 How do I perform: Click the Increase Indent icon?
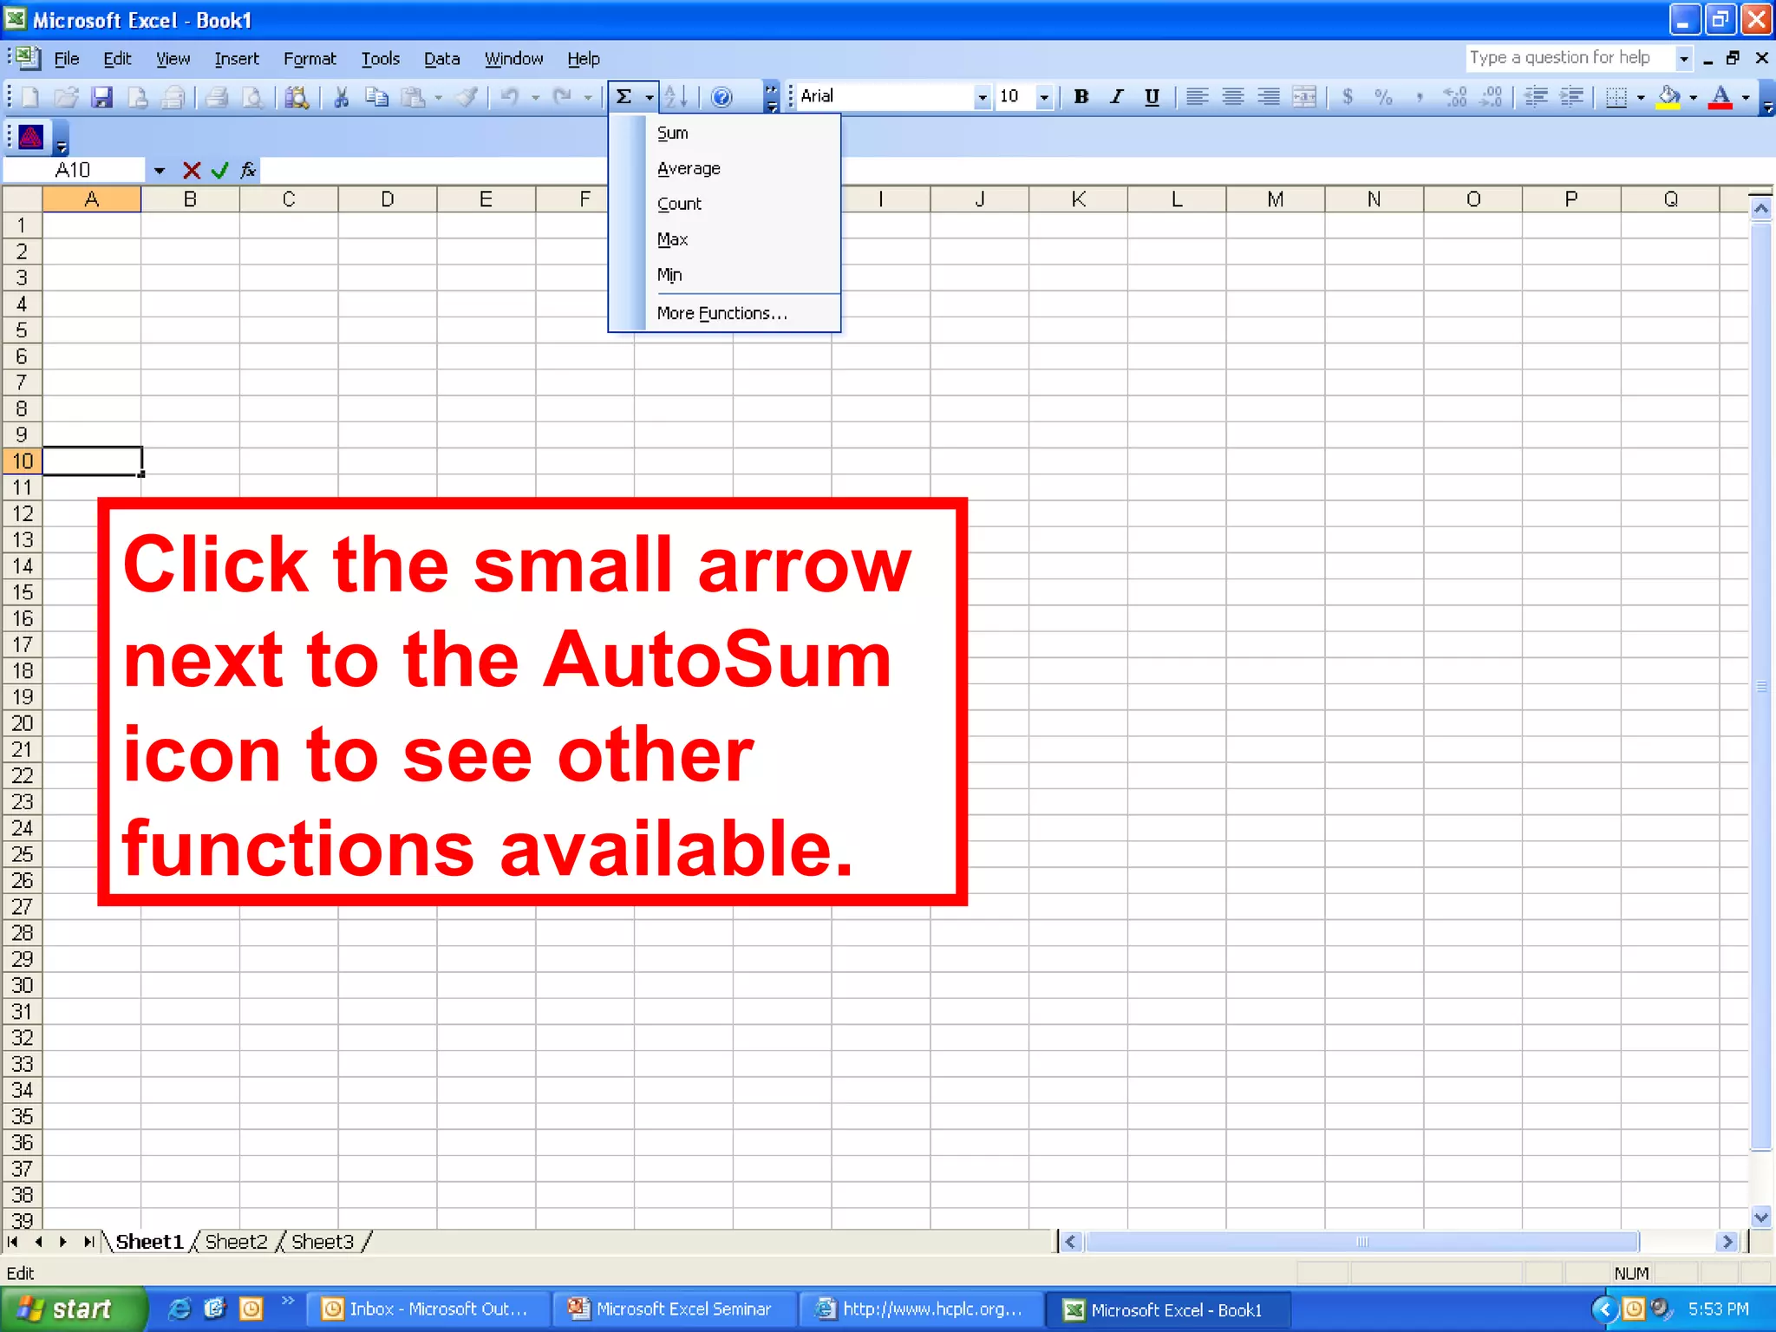tap(1571, 97)
